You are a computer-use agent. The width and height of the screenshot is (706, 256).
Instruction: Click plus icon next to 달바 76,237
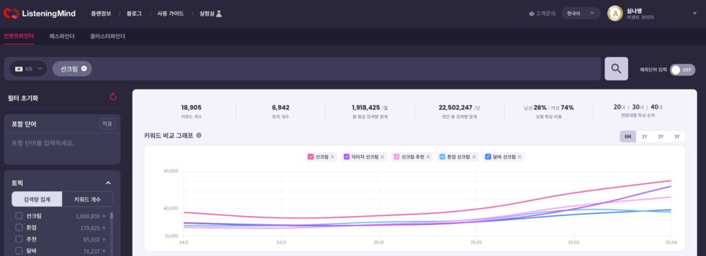[x=104, y=251]
